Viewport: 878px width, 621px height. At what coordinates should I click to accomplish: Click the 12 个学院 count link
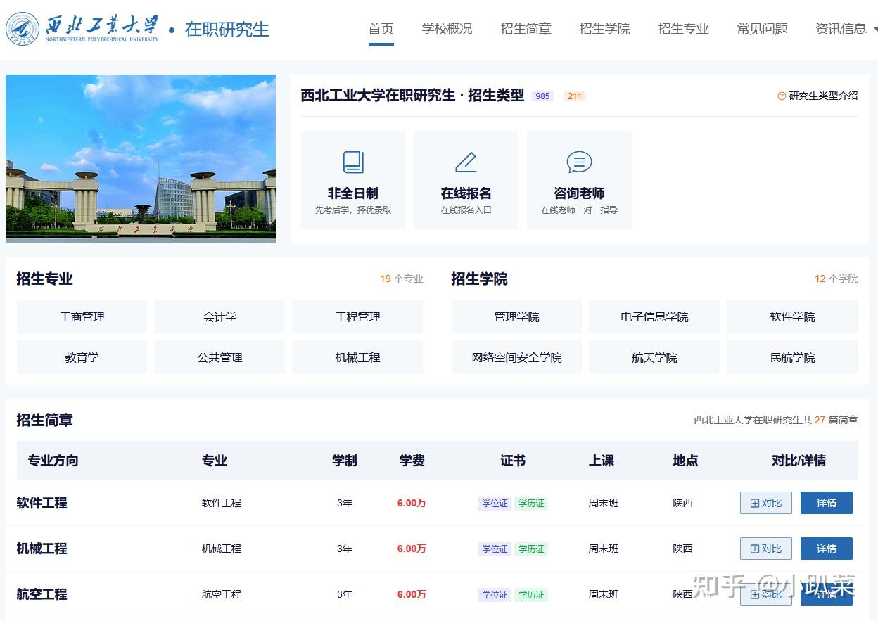(x=836, y=279)
